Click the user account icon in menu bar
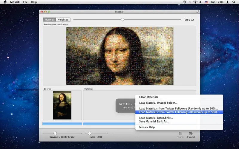Screen dimensions: 239x149 tap(228, 2)
